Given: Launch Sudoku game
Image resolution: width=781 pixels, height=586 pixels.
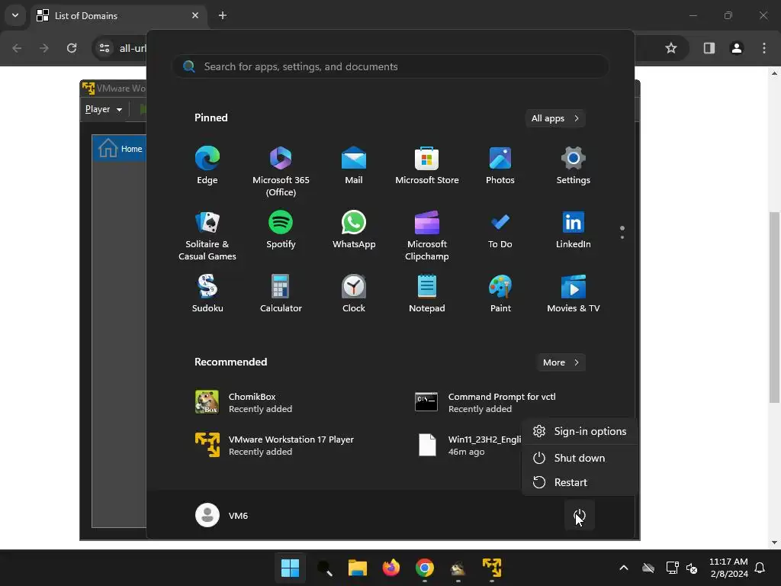Looking at the screenshot, I should 207,294.
